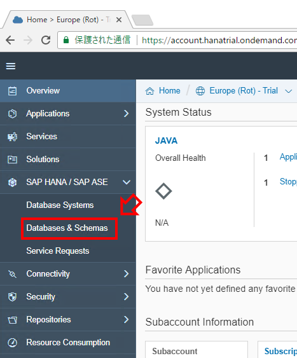Image resolution: width=297 pixels, height=358 pixels.
Task: Open the JAVA status link
Action: 166,141
